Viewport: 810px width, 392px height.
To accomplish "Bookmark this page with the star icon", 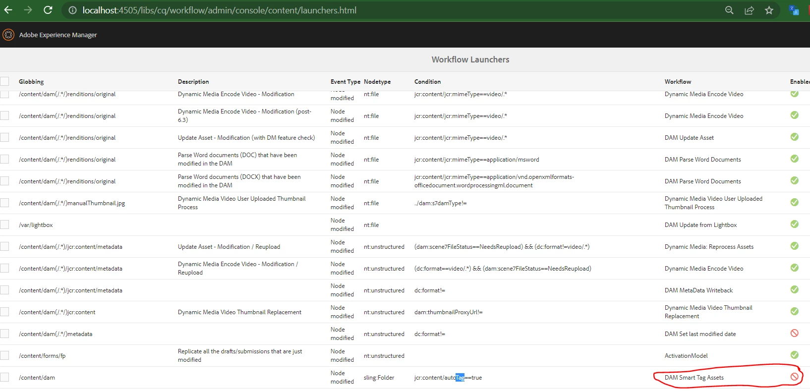I will 769,10.
